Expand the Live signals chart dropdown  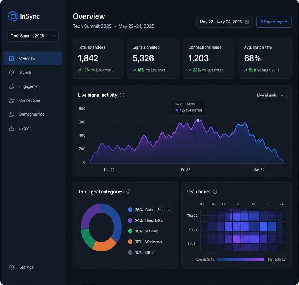[x=270, y=95]
